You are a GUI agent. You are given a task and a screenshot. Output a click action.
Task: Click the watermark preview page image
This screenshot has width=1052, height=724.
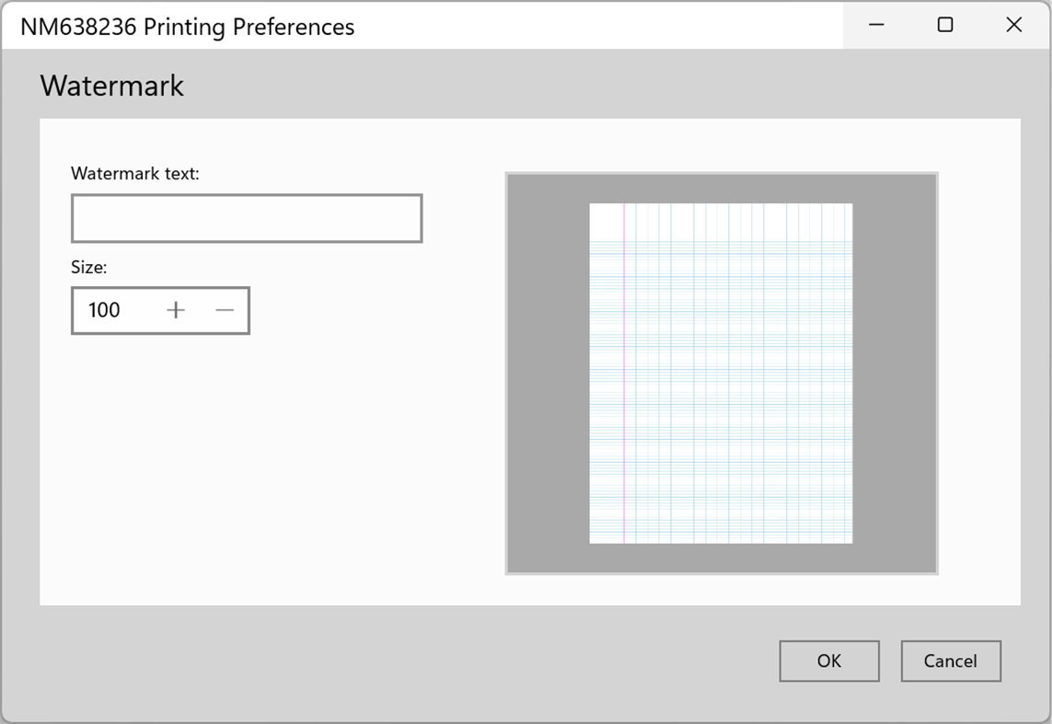point(722,373)
